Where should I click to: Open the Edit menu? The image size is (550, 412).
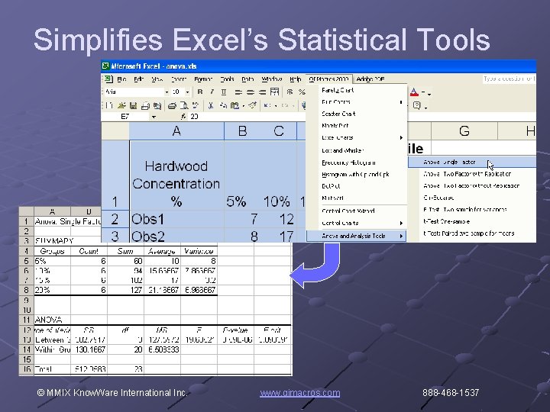pyautogui.click(x=138, y=79)
